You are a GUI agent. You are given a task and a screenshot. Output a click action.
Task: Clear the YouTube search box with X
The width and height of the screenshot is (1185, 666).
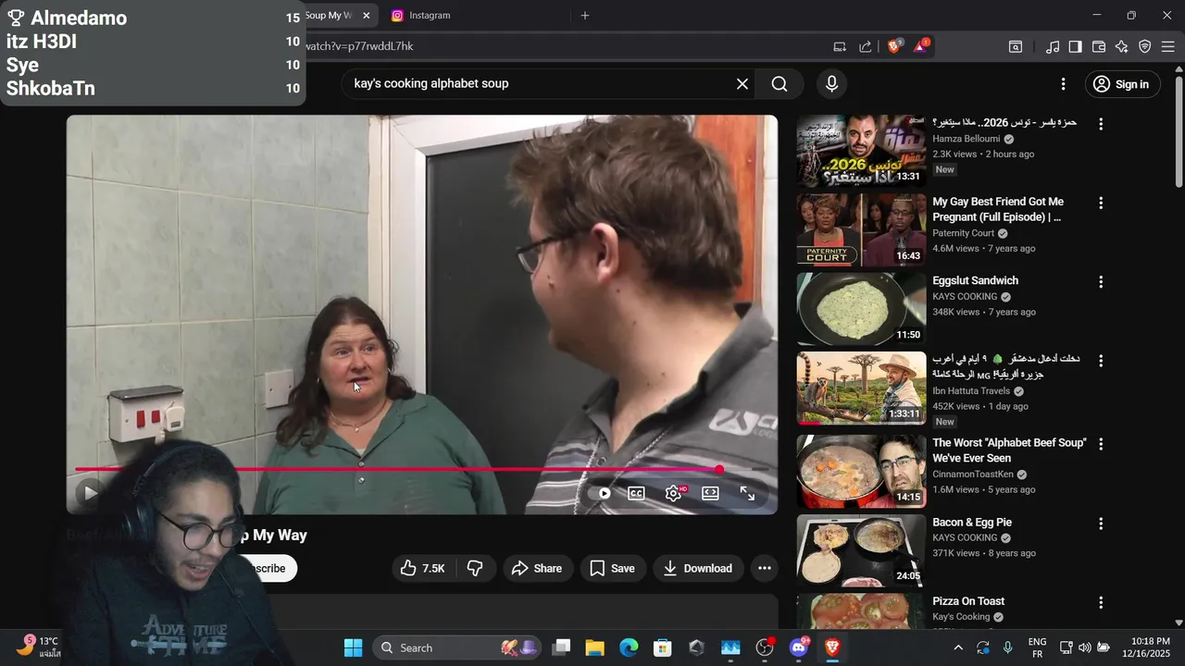[x=742, y=84]
